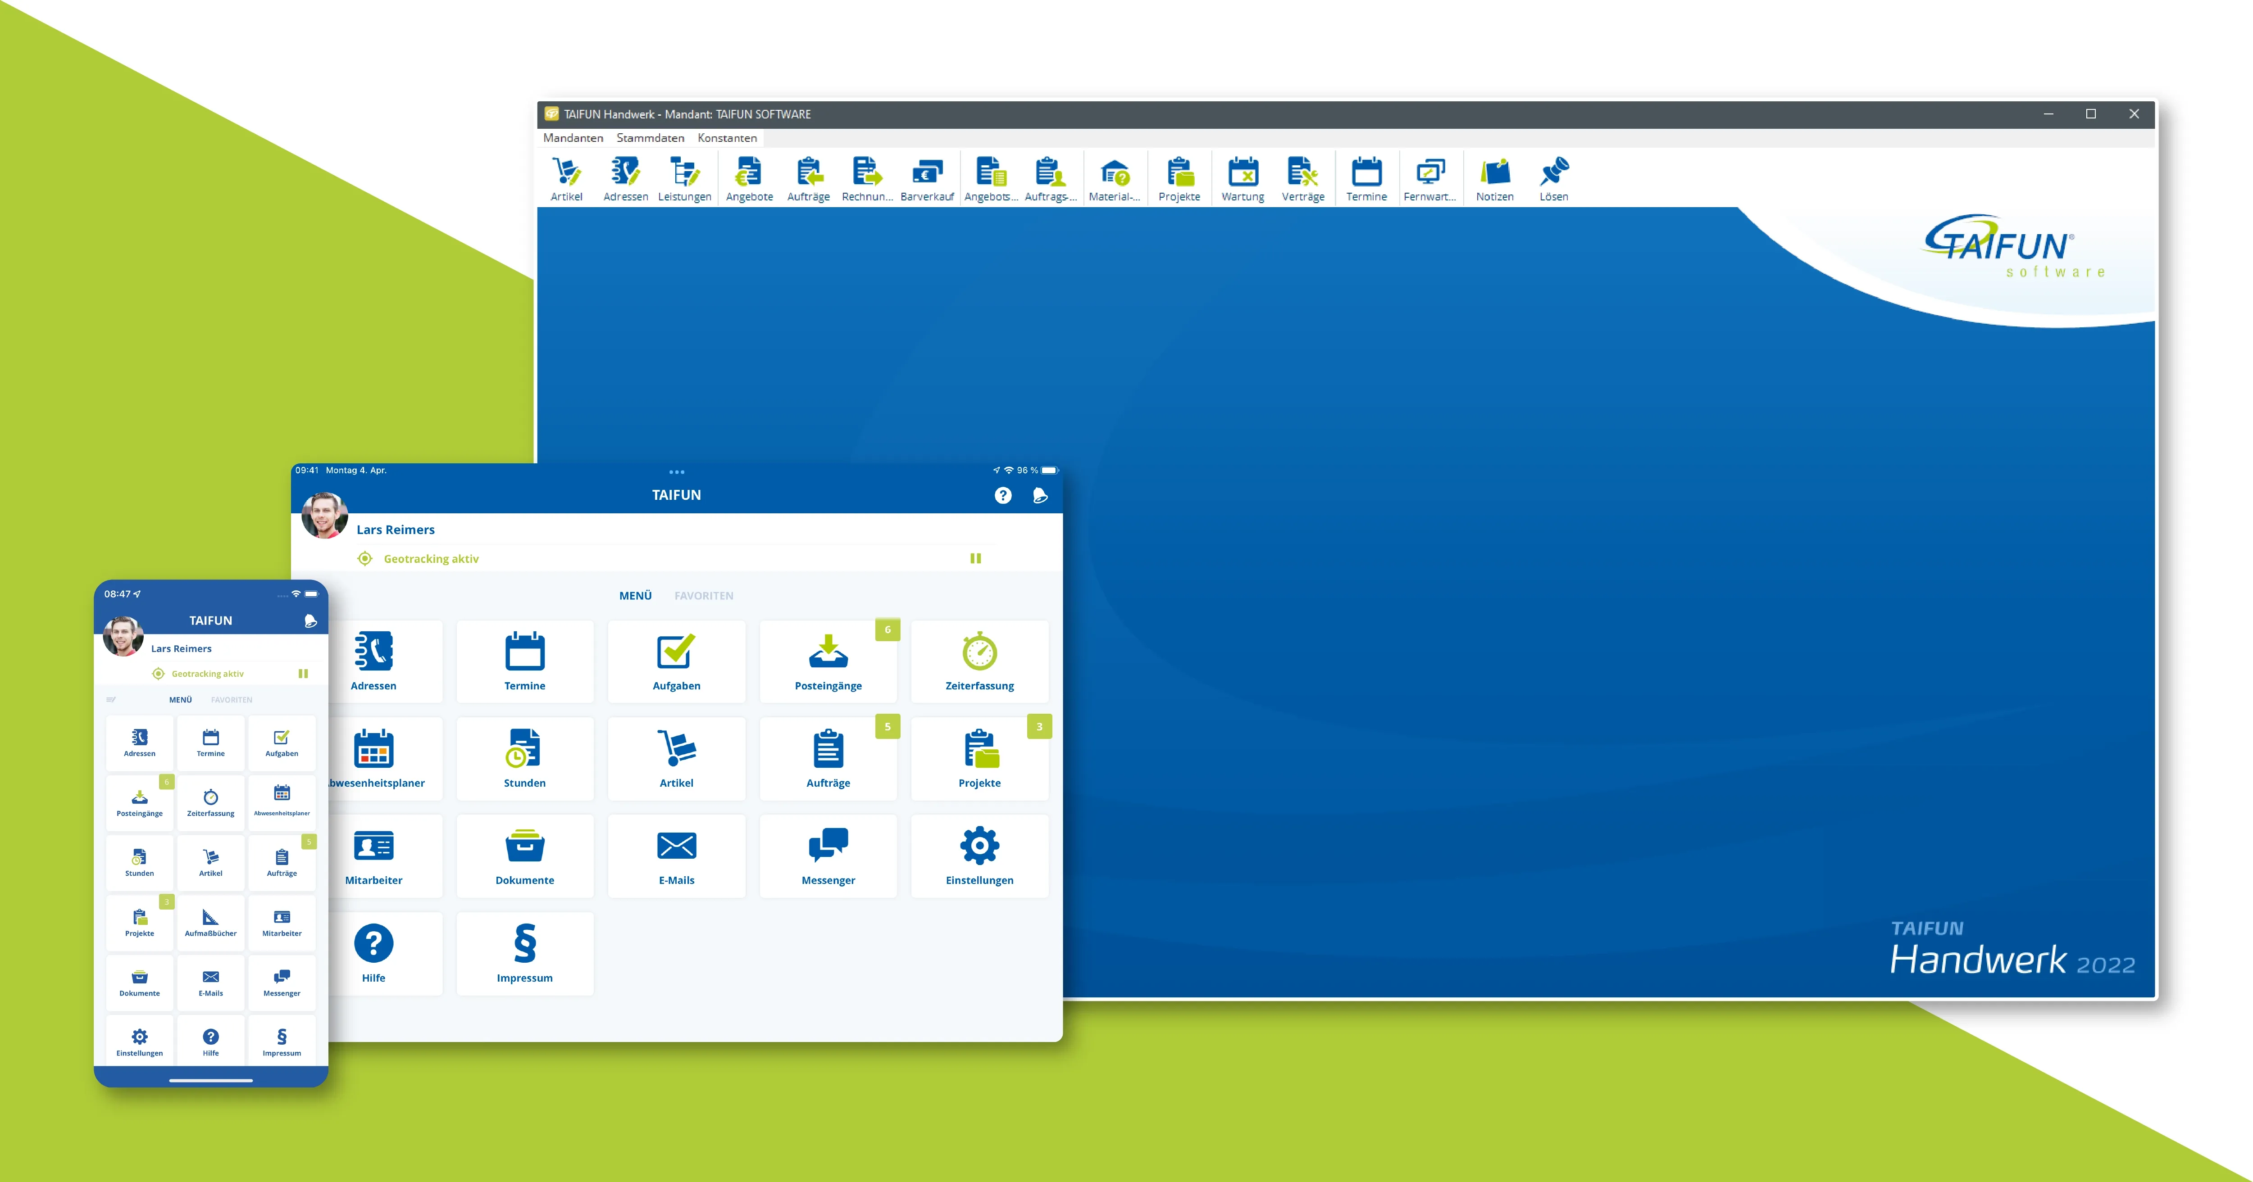Image resolution: width=2253 pixels, height=1182 pixels.
Task: Click the help question mark in the tablet header
Action: pyautogui.click(x=1002, y=496)
